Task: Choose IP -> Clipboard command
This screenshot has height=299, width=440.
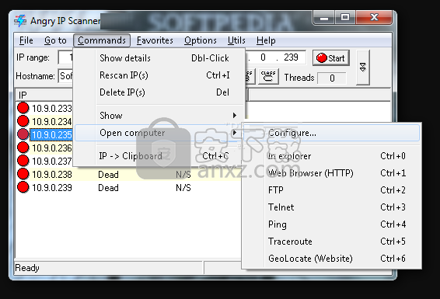Action: point(158,156)
